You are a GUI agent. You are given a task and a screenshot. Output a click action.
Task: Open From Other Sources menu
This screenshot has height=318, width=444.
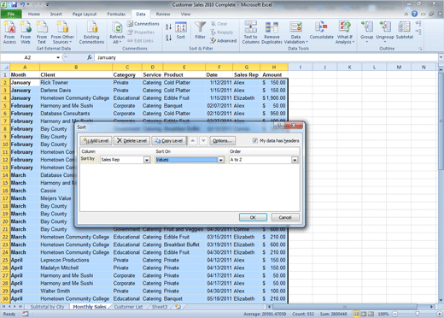[62, 32]
